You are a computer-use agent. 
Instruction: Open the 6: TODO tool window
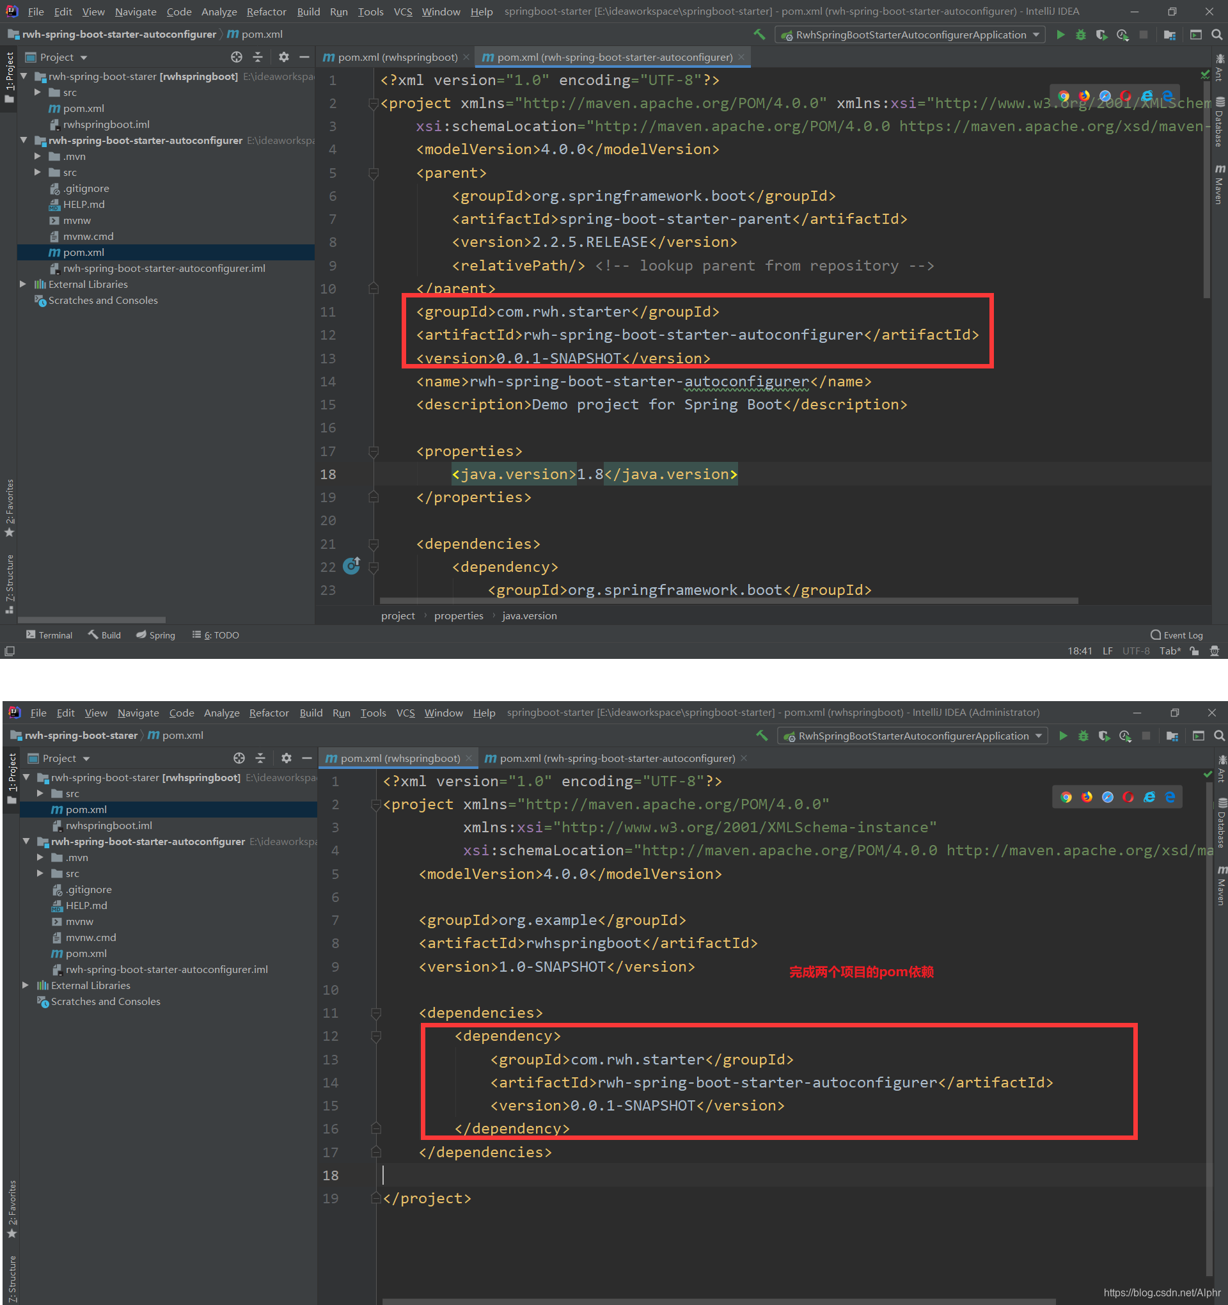point(216,635)
